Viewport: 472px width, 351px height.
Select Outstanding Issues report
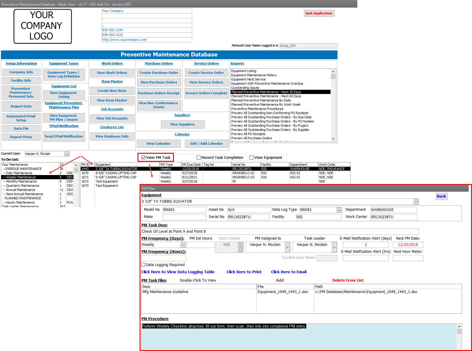pos(281,88)
